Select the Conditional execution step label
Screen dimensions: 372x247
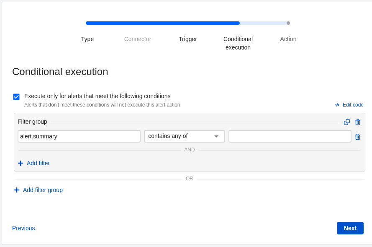tap(238, 43)
